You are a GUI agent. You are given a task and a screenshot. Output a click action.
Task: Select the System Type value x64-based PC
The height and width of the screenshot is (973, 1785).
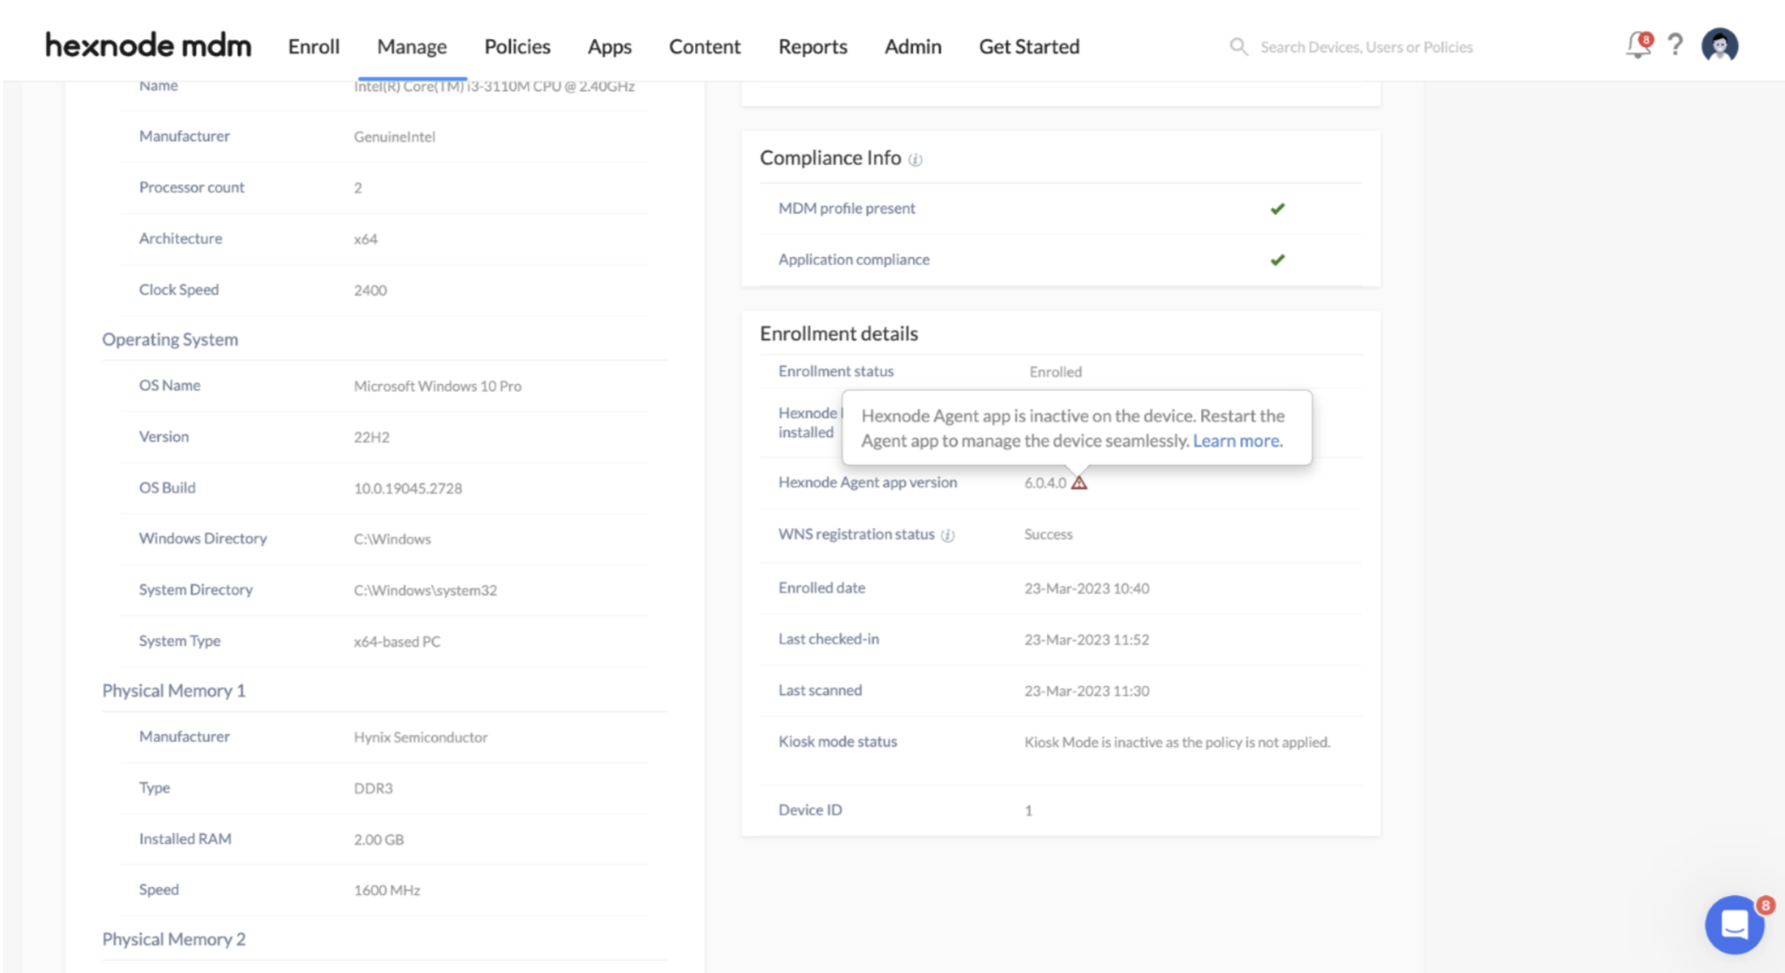click(x=397, y=642)
